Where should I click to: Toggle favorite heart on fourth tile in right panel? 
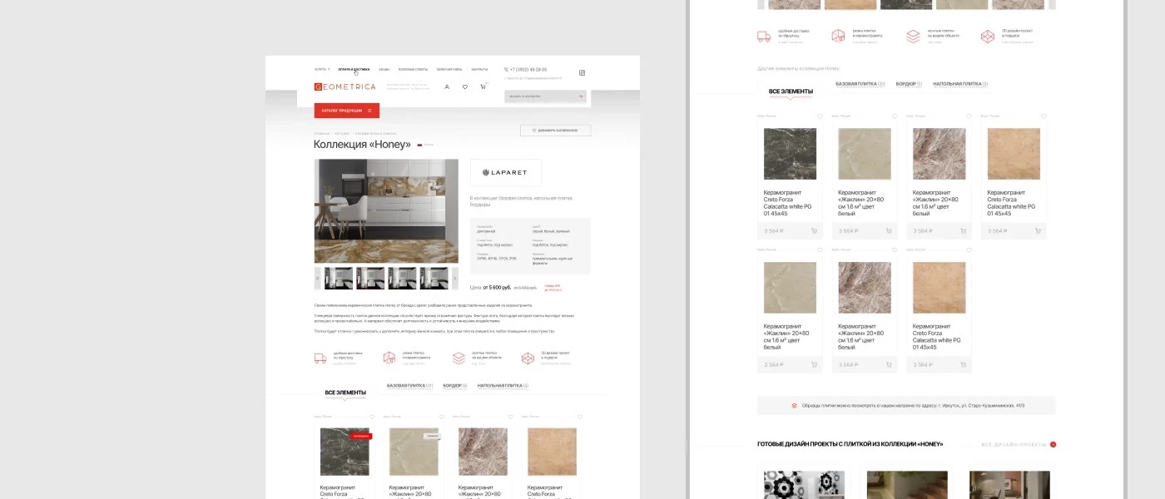pyautogui.click(x=1044, y=116)
